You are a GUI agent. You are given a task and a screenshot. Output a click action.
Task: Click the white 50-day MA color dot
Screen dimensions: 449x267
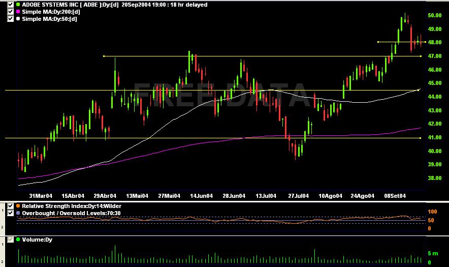click(18, 19)
